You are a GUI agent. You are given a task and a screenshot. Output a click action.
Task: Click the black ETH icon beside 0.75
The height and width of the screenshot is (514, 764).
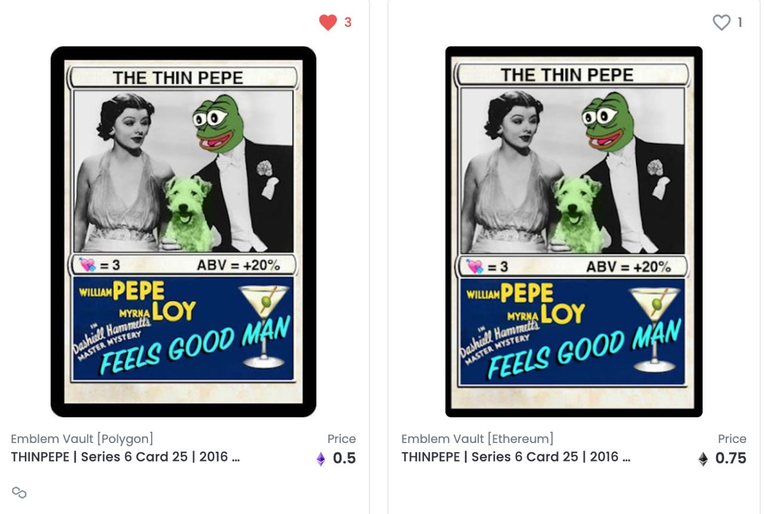(703, 459)
